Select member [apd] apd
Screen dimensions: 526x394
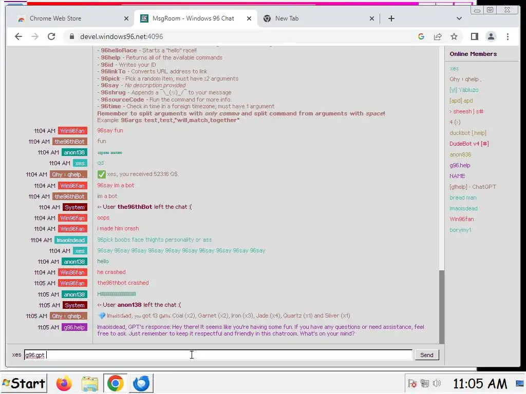(461, 101)
